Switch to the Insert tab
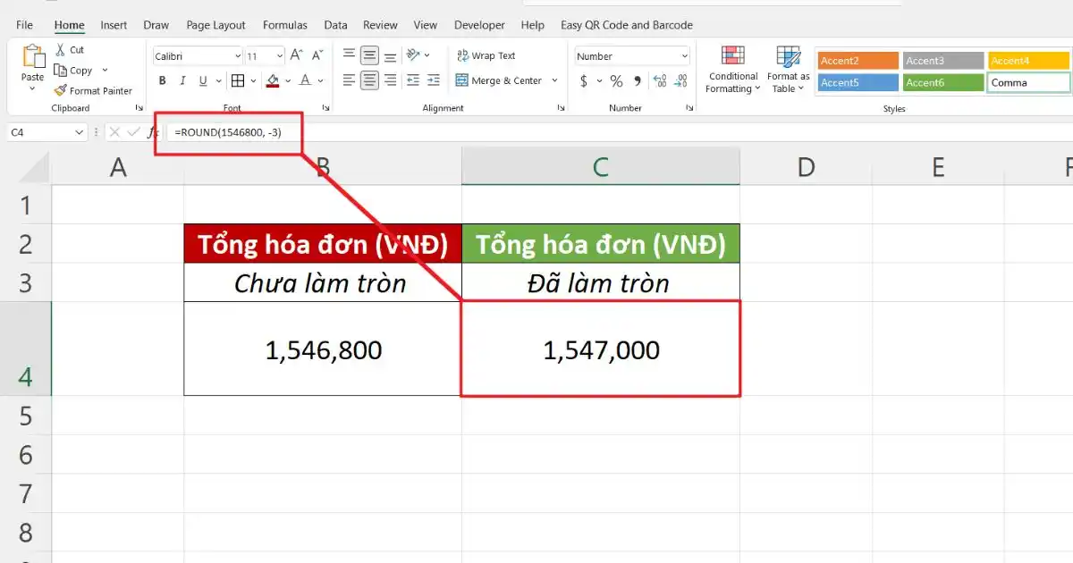 [114, 25]
